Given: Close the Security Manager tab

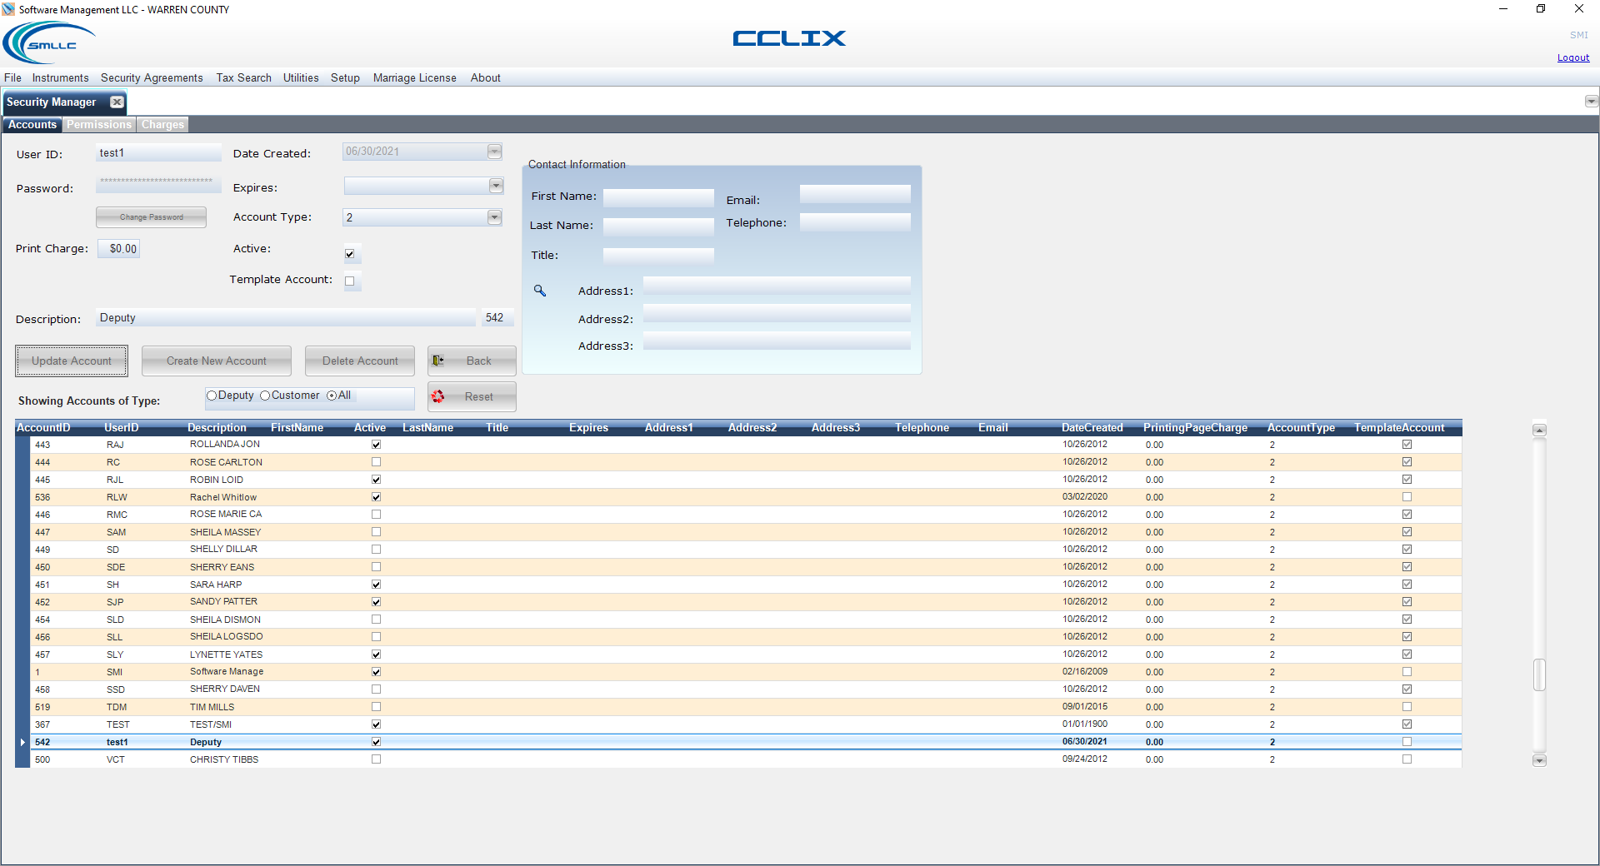Looking at the screenshot, I should (x=117, y=102).
